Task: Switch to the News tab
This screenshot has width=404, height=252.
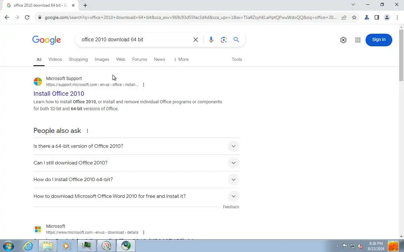Action: pyautogui.click(x=159, y=59)
